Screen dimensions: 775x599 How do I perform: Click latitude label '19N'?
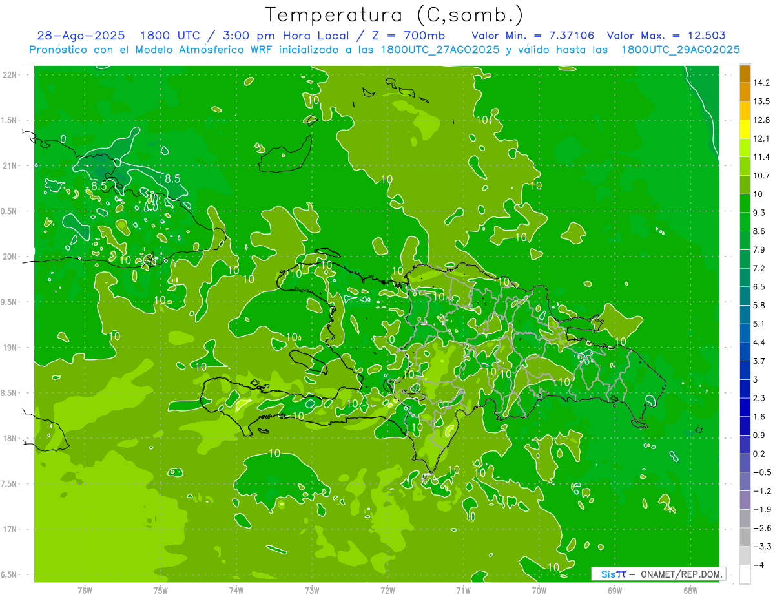click(10, 347)
